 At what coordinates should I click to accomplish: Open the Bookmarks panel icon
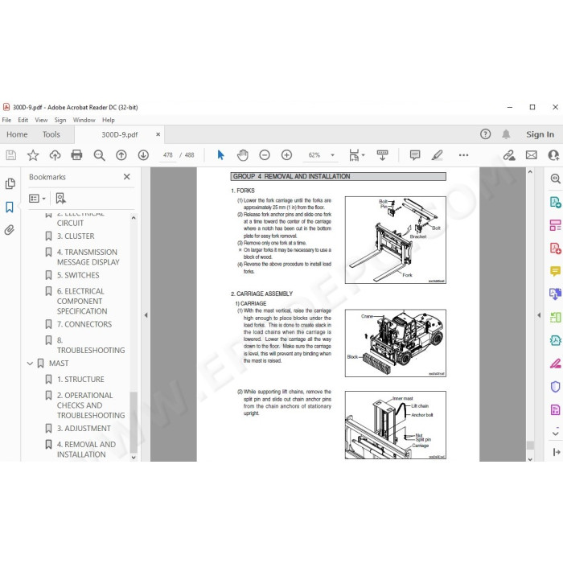10,207
